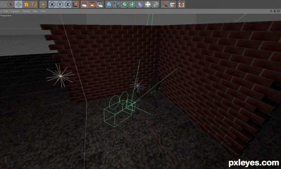The image size is (281, 169).
Task: Toggle the X axis lock
Action: 52,4
